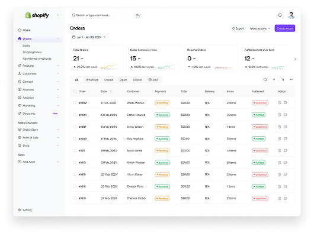This screenshot has width=314, height=236.
Task: Click the Date column sort icon
Action: (111, 91)
